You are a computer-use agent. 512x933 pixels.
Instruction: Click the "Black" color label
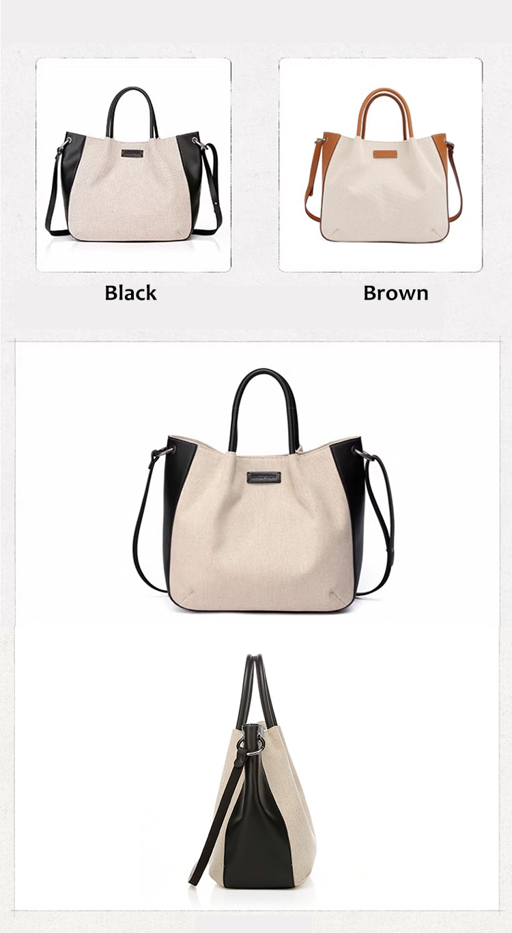click(130, 293)
